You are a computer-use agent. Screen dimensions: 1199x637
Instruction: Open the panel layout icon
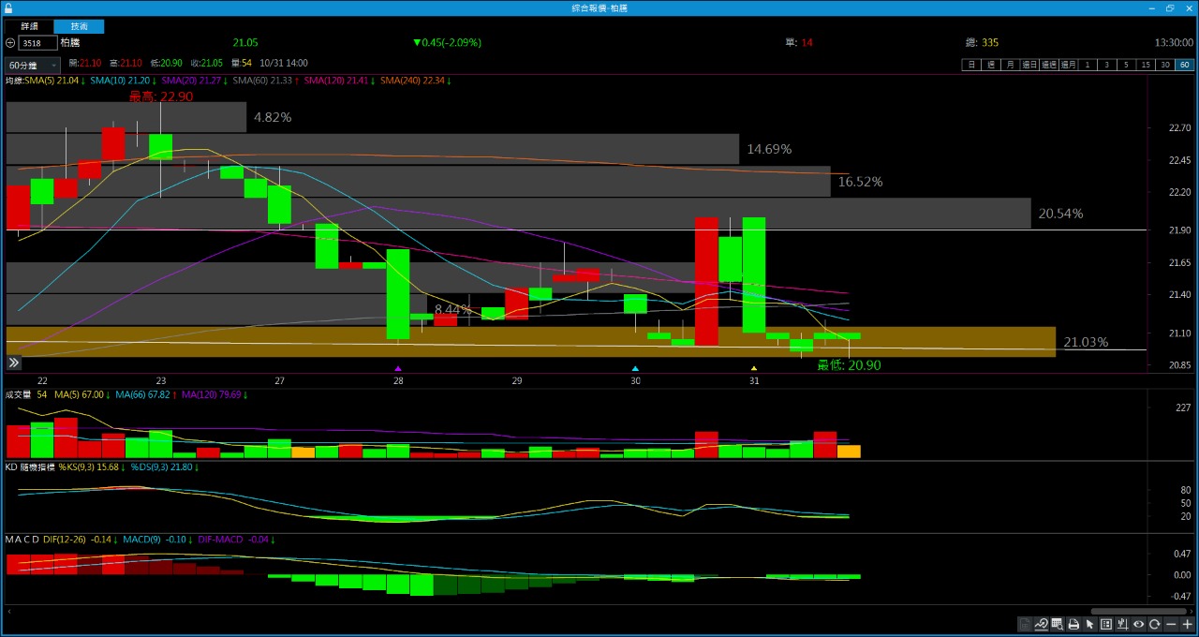point(1106,624)
